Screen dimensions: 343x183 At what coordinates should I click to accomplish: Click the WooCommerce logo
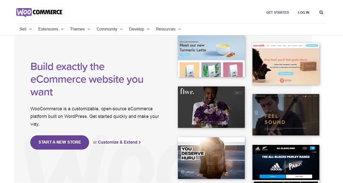[39, 12]
